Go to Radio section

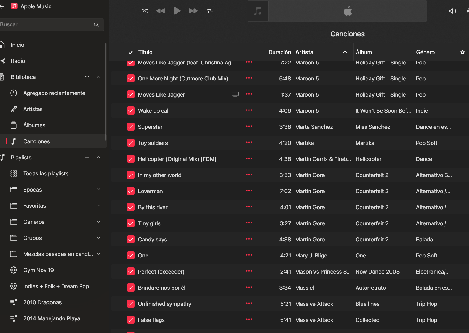point(18,61)
